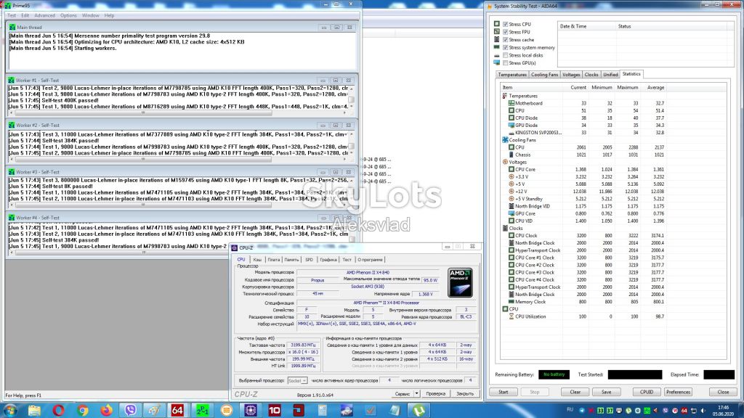This screenshot has height=418, width=744.
Task: Uncheck Stress system memory
Action: 506,47
